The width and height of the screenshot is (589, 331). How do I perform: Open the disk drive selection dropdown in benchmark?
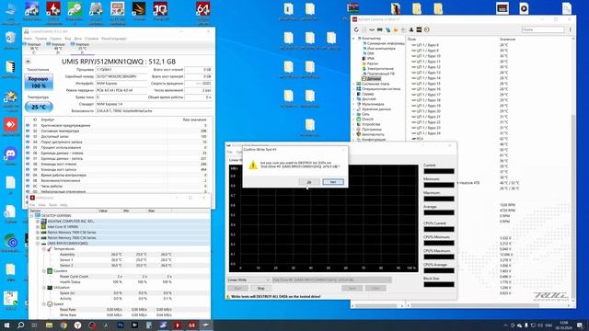(x=331, y=280)
